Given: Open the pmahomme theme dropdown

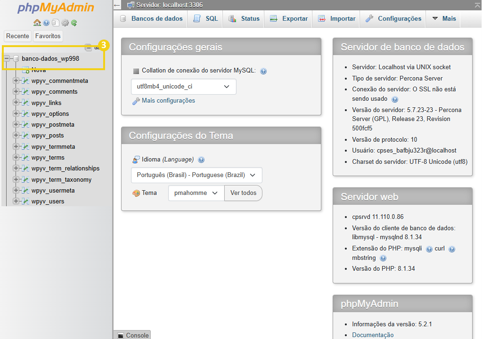Looking at the screenshot, I should [196, 193].
